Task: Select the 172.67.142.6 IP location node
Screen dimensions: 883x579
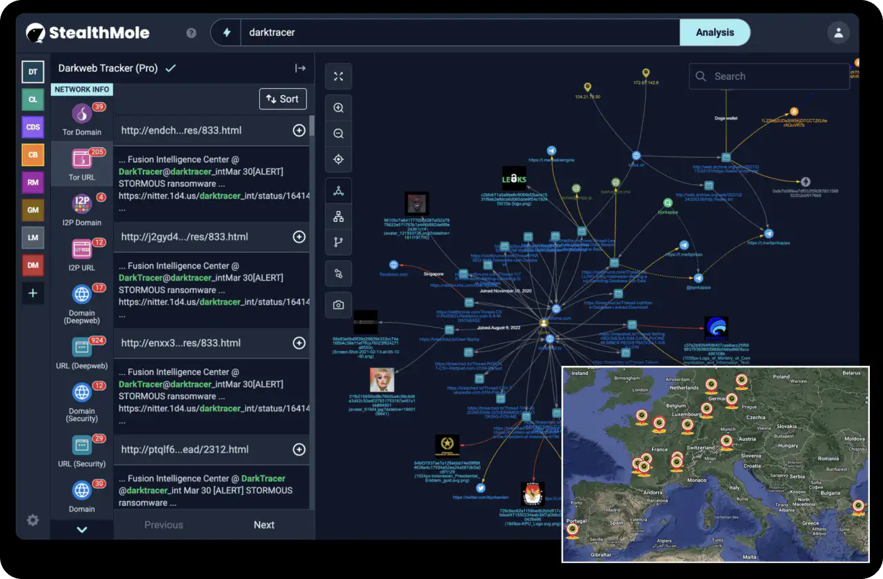Action: coord(646,72)
